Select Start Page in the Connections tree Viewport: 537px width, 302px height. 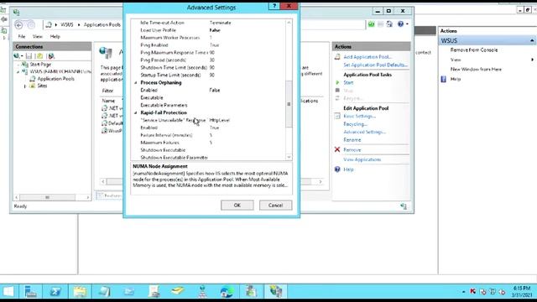click(x=40, y=65)
